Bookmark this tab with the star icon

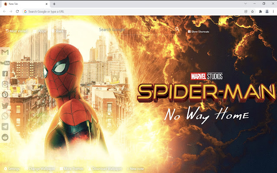252,12
